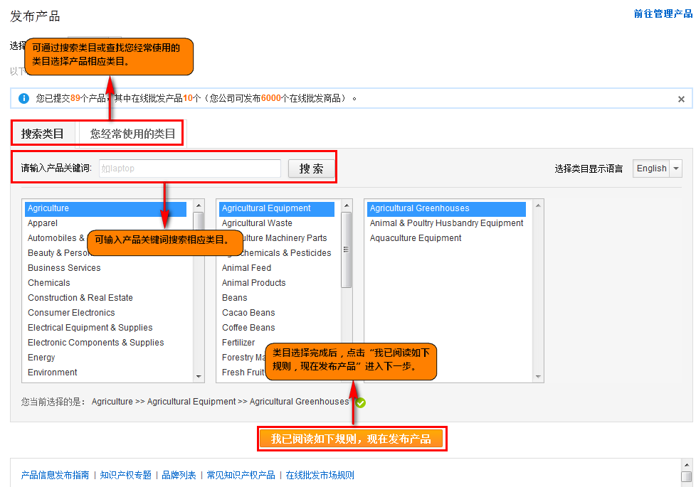Close the product count notice bar
696x487 pixels.
(681, 100)
